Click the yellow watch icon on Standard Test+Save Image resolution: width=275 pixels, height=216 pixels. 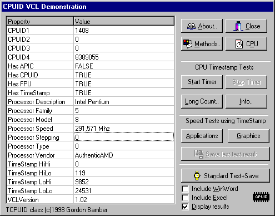coord(197,176)
